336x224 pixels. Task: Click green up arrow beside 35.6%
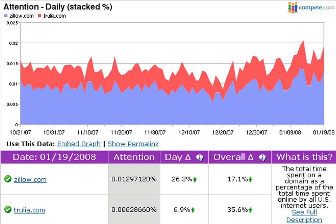pos(251,210)
